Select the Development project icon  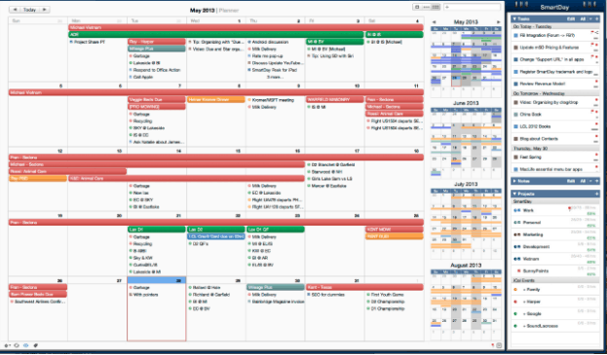click(x=516, y=246)
